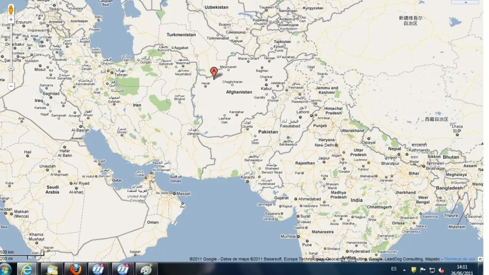489x275 pixels.
Task: Click the Street View pegman icon
Action: coord(11,10)
